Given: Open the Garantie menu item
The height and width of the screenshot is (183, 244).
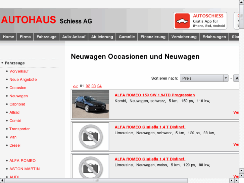Looking at the screenshot, I should (127, 37).
